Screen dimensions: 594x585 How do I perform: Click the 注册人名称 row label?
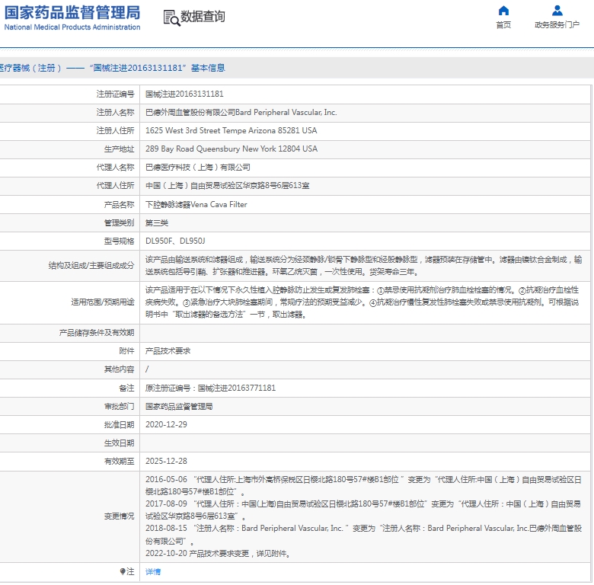point(115,113)
